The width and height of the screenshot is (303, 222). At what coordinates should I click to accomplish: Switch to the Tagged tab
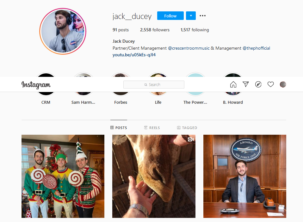click(x=187, y=128)
